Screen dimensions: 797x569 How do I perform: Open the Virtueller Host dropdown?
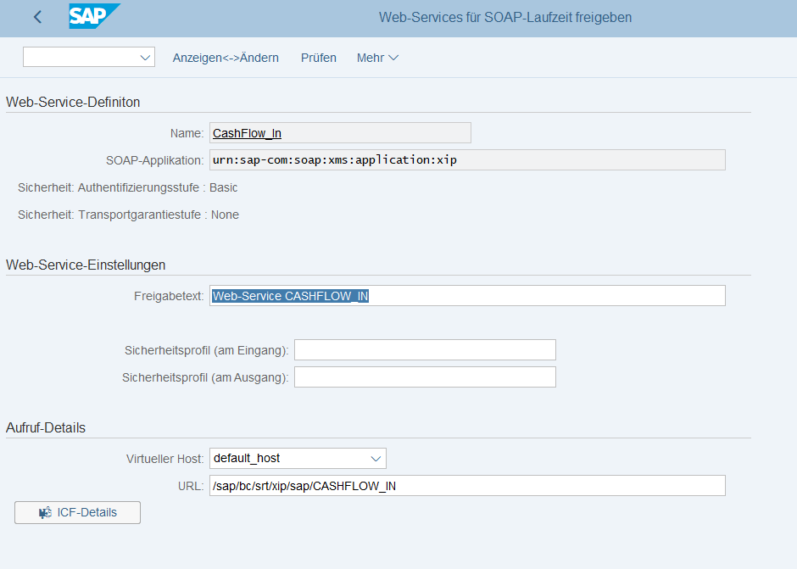pos(376,459)
